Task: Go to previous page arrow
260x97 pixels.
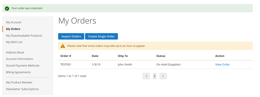Action: (x=146, y=76)
